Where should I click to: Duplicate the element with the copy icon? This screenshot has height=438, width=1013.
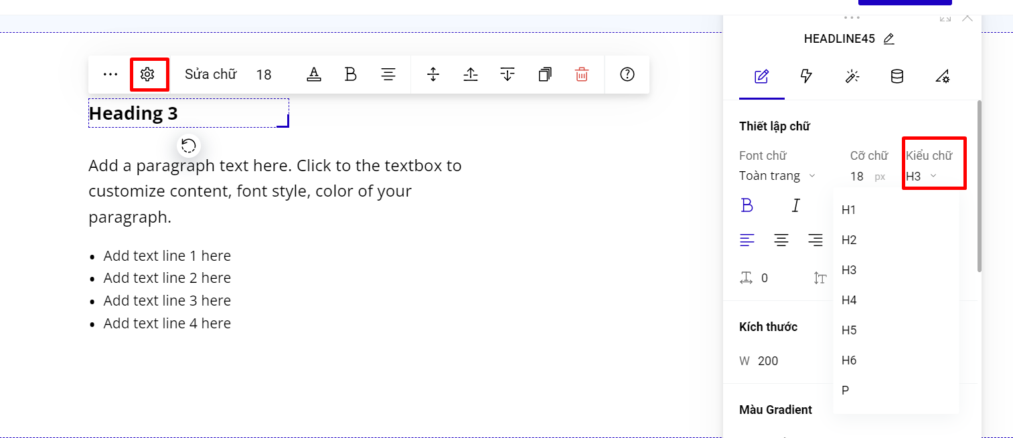click(x=545, y=74)
